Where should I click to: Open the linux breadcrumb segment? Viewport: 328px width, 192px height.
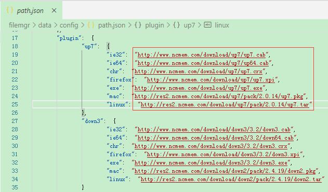click(x=222, y=25)
